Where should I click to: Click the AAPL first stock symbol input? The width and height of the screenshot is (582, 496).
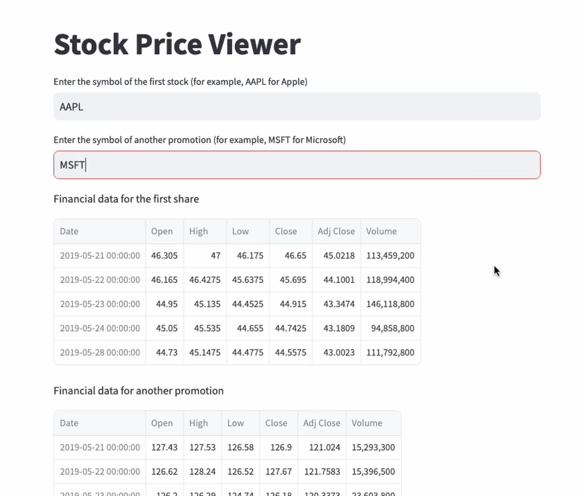[x=297, y=106]
